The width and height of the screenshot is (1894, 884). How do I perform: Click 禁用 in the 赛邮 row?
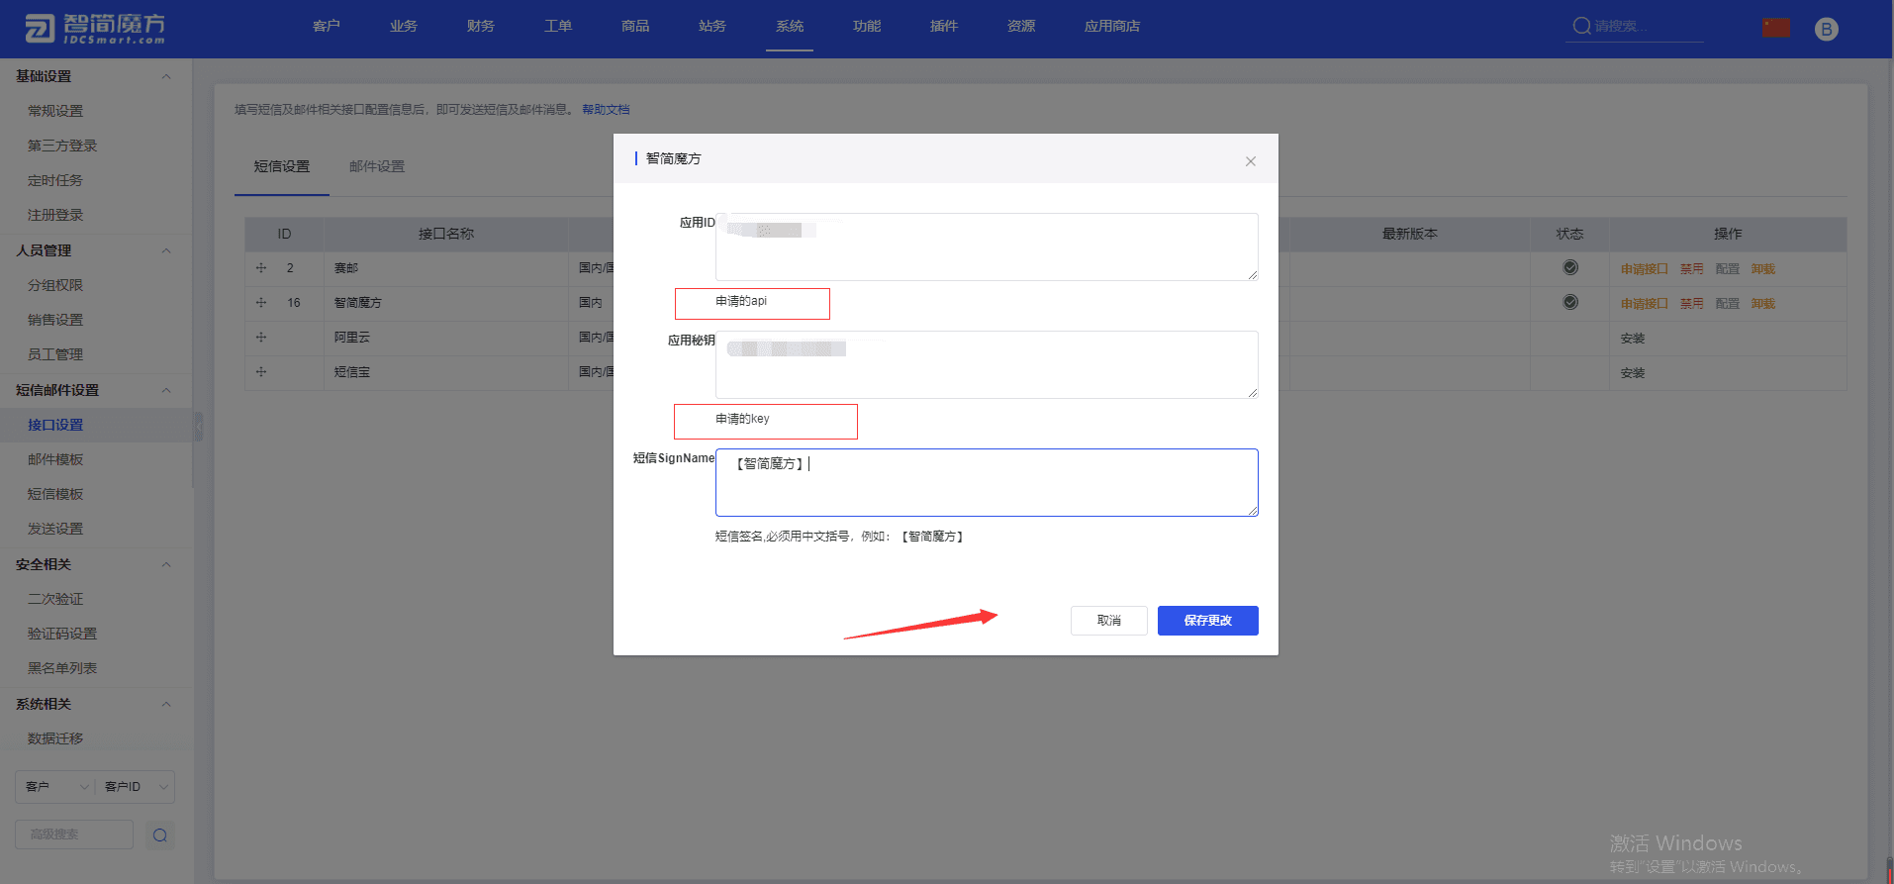pyautogui.click(x=1692, y=269)
